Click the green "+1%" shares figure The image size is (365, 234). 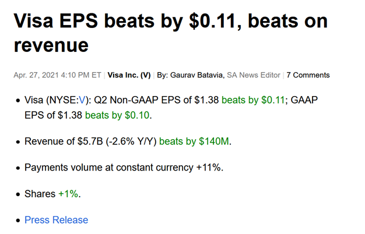point(68,194)
